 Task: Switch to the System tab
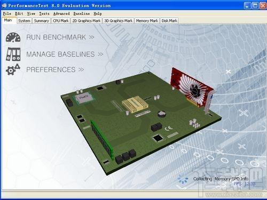[24, 21]
